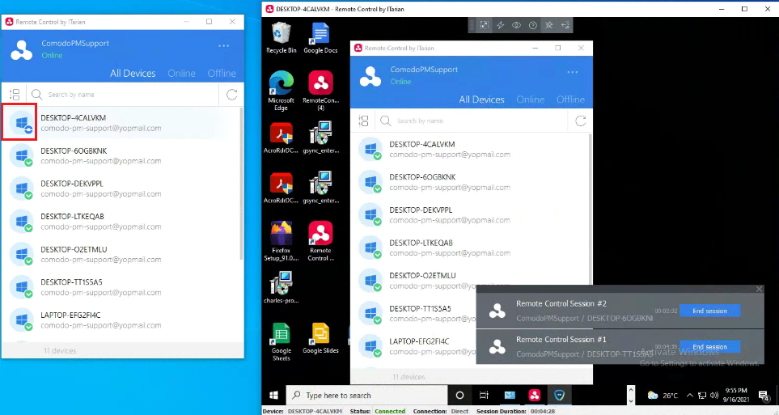This screenshot has width=779, height=415.
Task: Focus the Search by name field in the remote window
Action: pyautogui.click(x=481, y=121)
